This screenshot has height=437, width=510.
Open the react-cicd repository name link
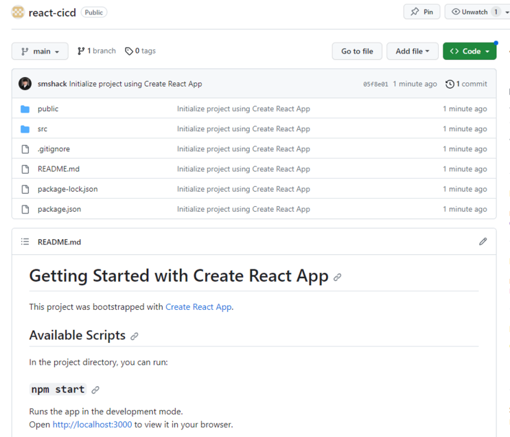[52, 12]
